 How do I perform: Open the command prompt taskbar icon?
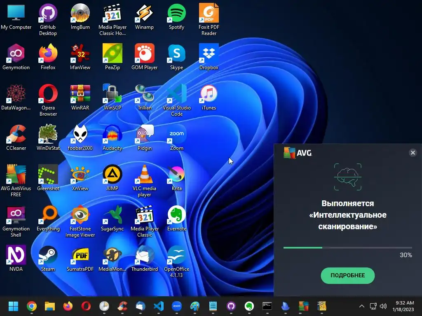pos(267,306)
